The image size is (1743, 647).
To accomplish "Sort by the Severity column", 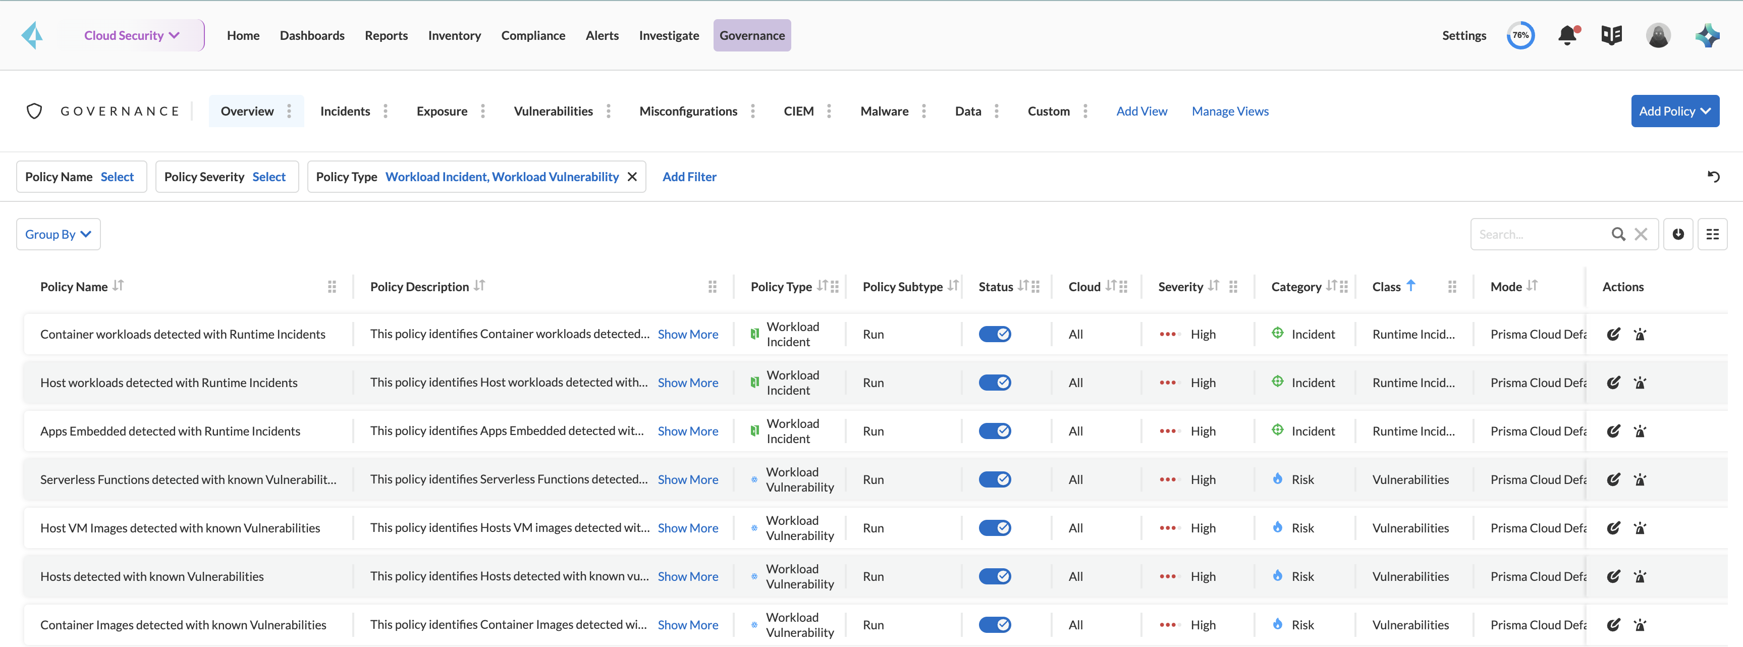I will pos(1213,286).
